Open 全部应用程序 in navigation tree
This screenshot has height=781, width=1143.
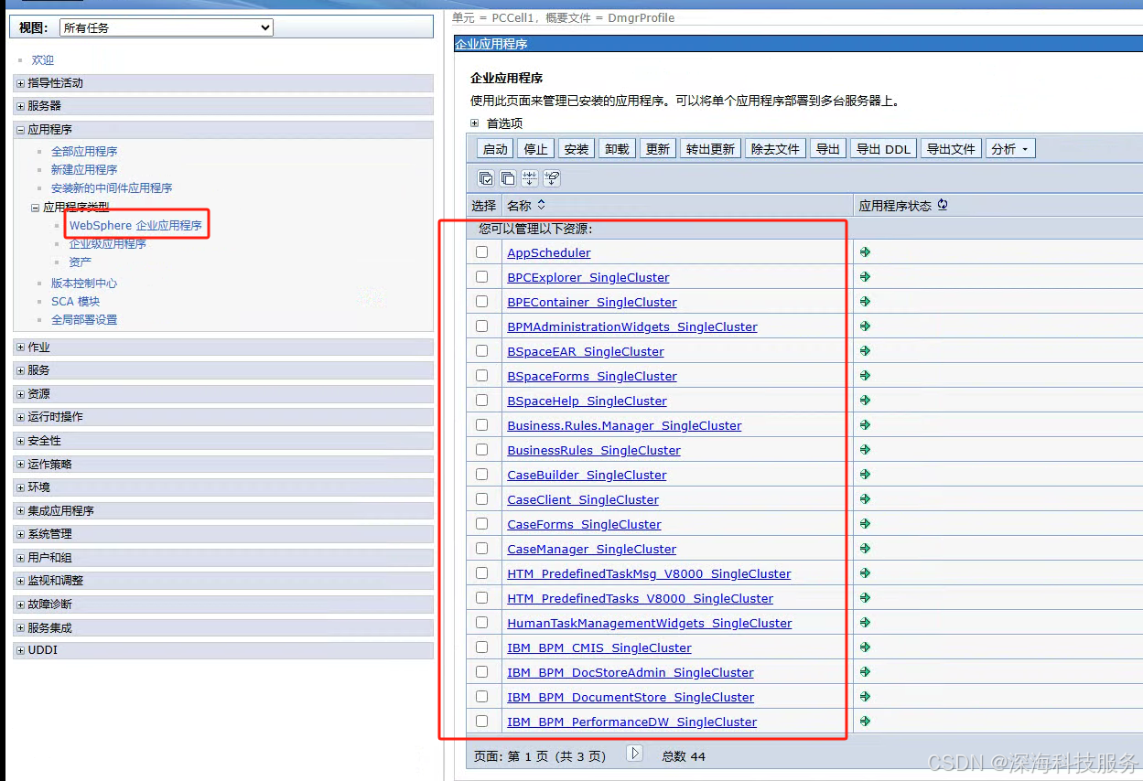pyautogui.click(x=84, y=151)
